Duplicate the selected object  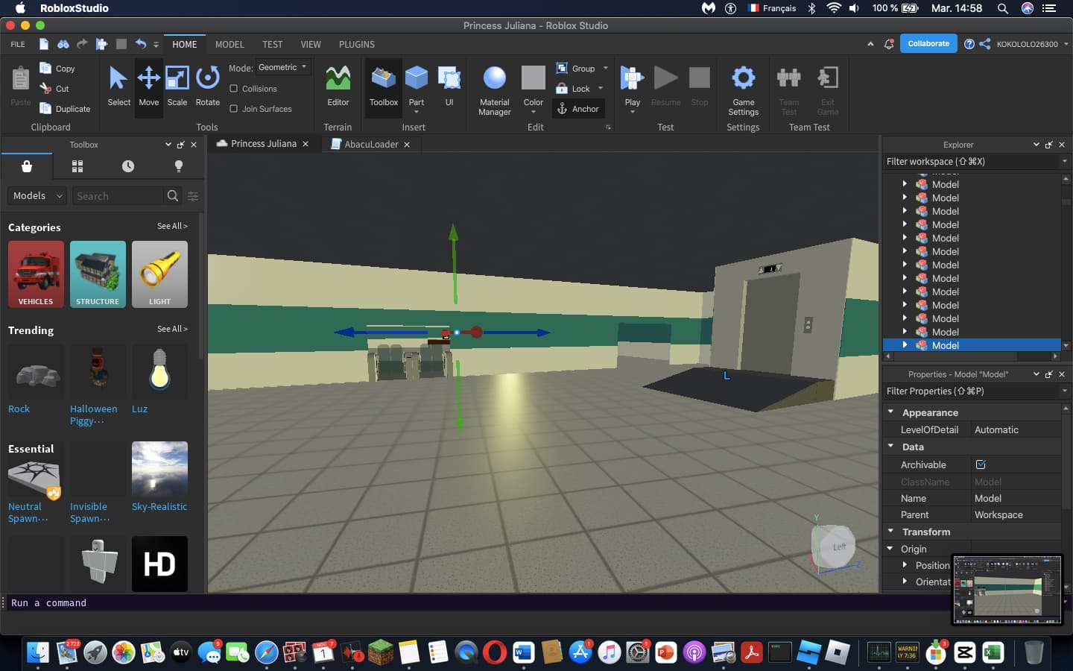[65, 109]
